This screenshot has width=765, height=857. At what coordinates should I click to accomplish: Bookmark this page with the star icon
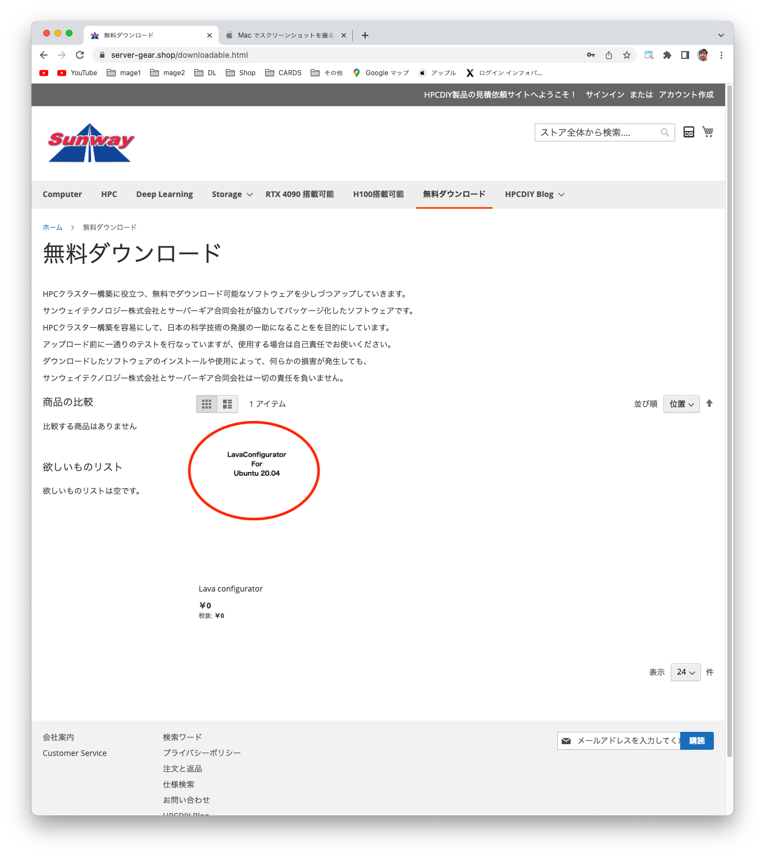coord(627,55)
